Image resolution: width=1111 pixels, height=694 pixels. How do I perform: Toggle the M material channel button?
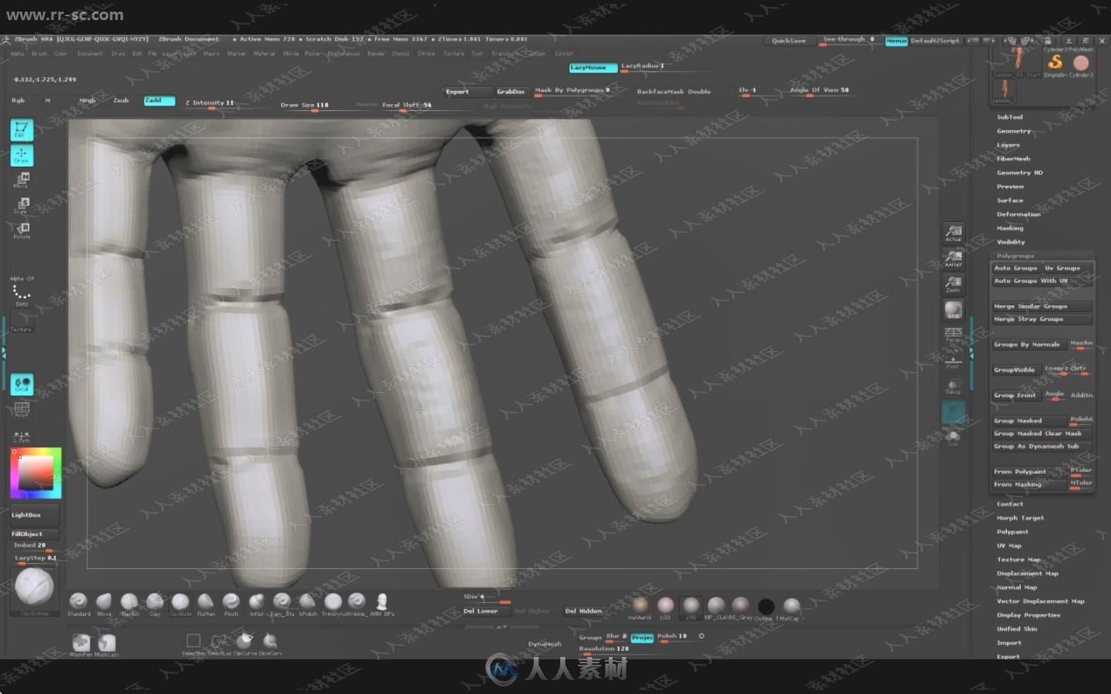pos(48,100)
